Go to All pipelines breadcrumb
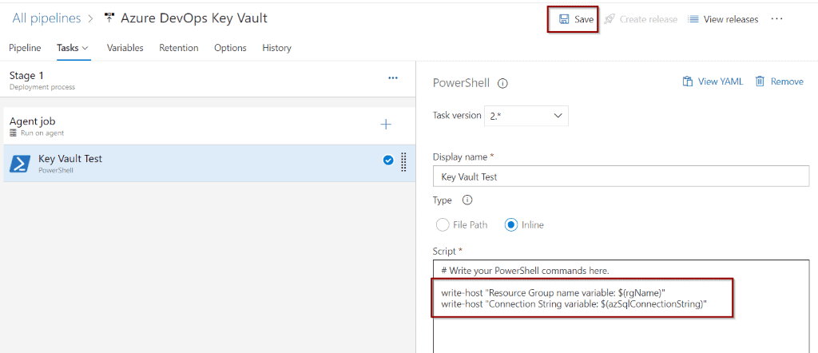The image size is (818, 353). [46, 18]
